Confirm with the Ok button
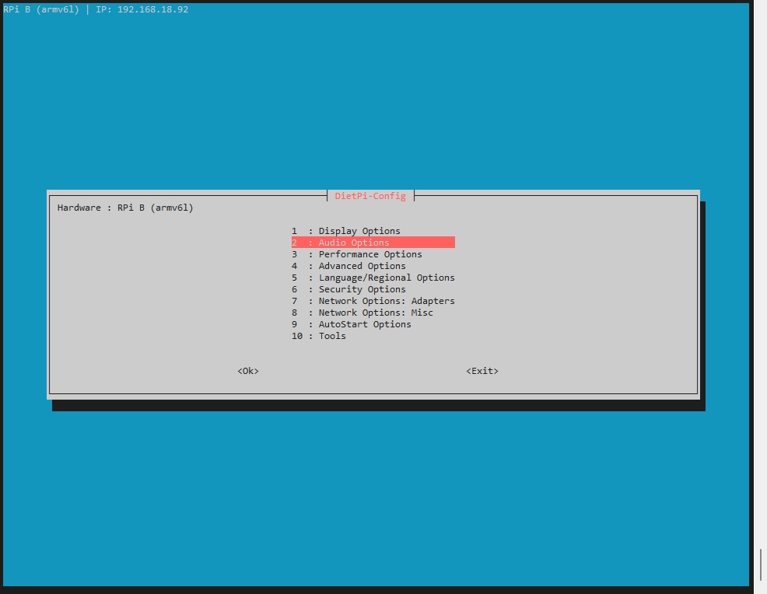The image size is (767, 594). [x=248, y=371]
